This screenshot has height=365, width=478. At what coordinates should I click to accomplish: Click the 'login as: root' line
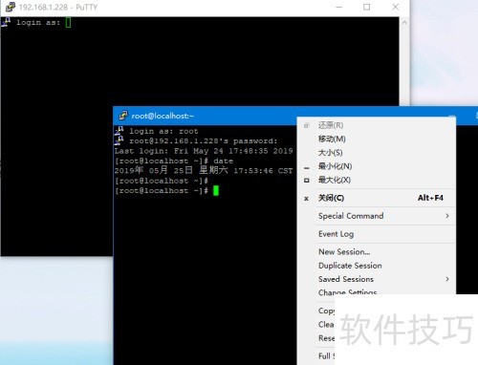coord(163,131)
